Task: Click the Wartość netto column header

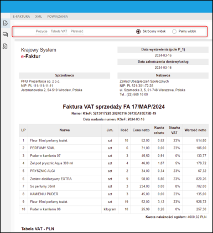Action: pos(195,130)
